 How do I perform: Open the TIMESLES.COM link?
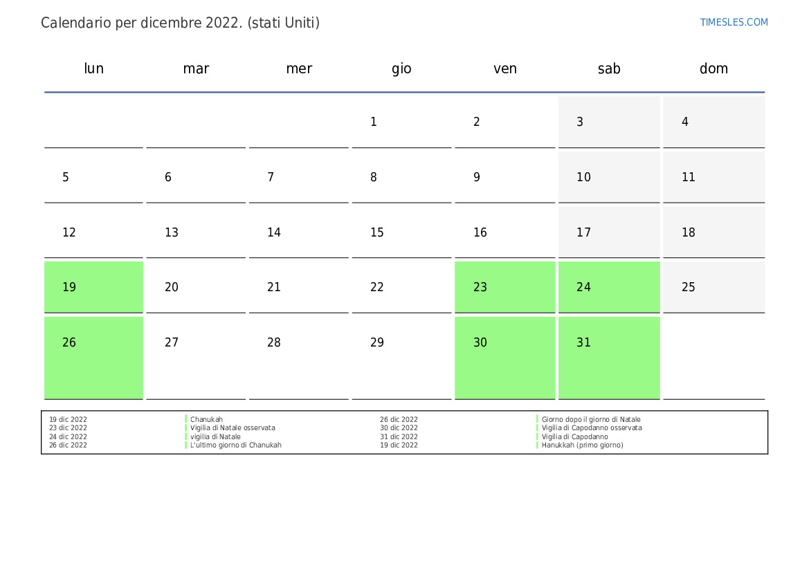734,22
